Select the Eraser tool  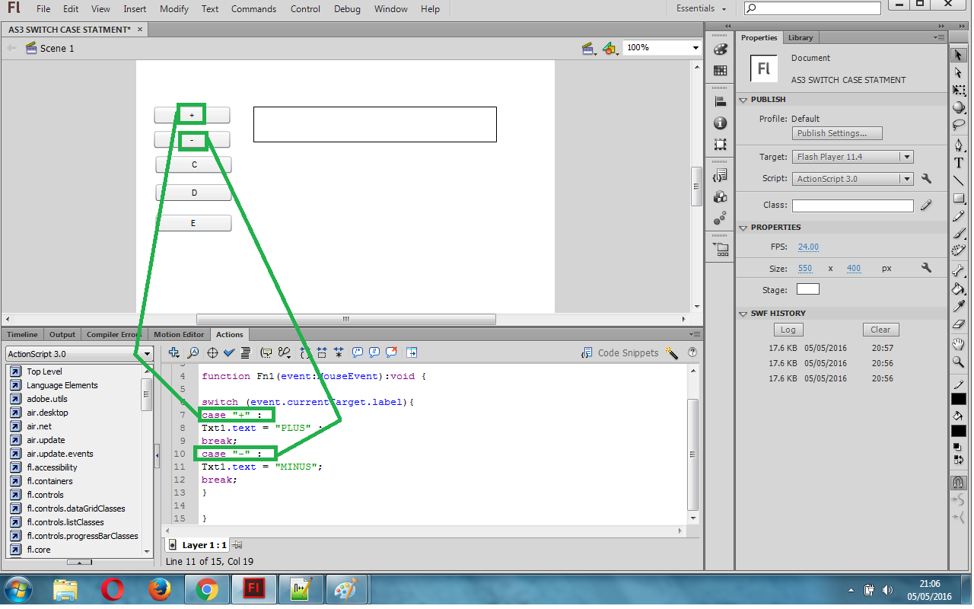[x=959, y=324]
